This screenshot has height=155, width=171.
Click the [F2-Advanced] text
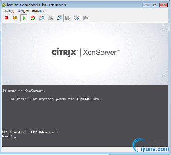(44, 132)
